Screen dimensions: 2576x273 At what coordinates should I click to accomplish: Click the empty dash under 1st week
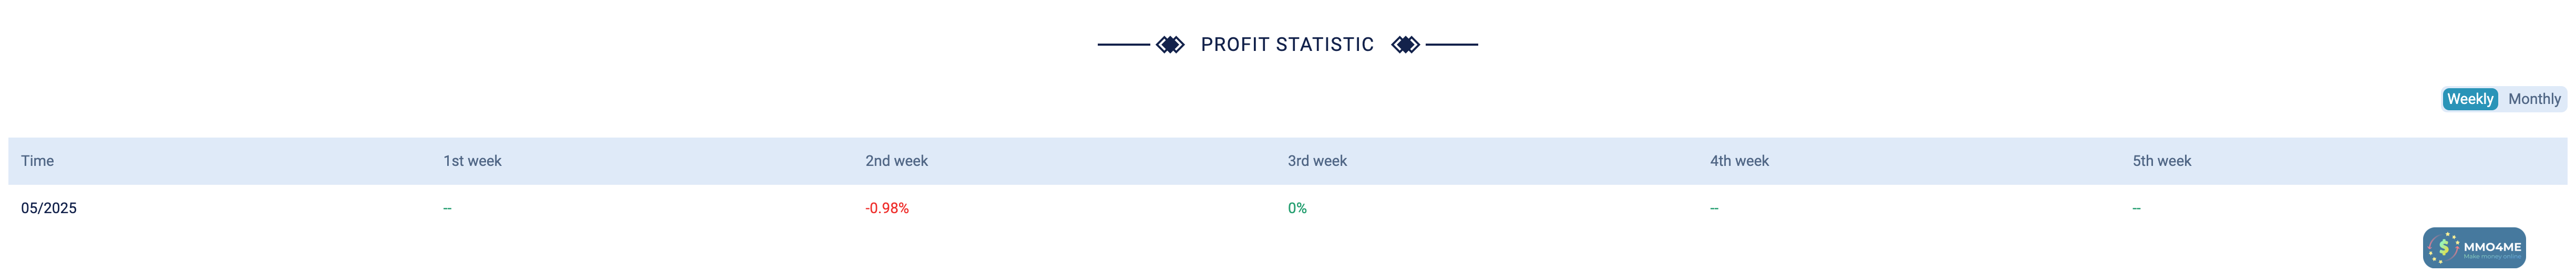coord(447,208)
